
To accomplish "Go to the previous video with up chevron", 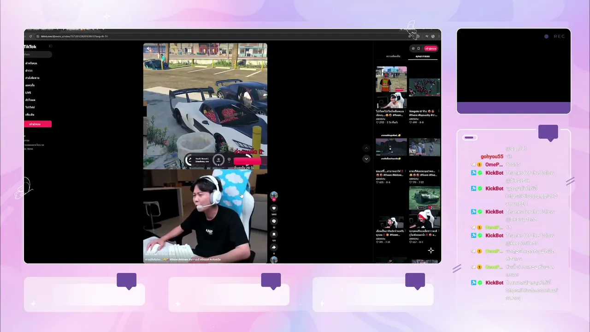I will [x=366, y=148].
